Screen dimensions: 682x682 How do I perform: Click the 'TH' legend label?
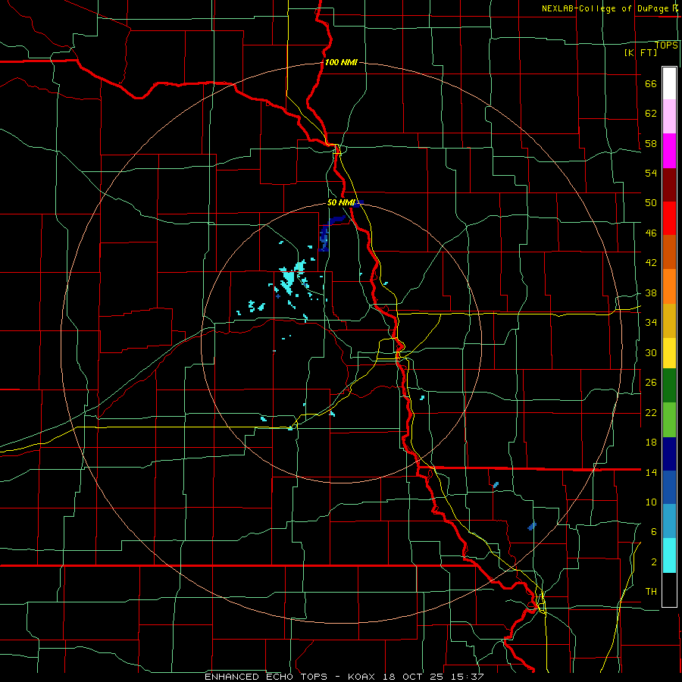651,591
